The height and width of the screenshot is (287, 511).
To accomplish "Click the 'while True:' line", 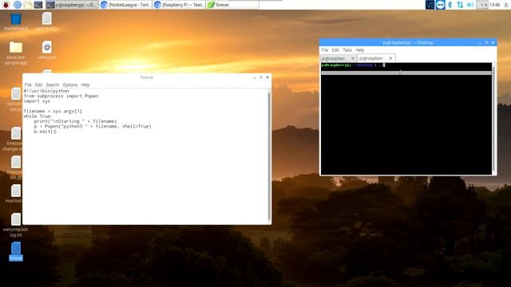I will point(38,116).
